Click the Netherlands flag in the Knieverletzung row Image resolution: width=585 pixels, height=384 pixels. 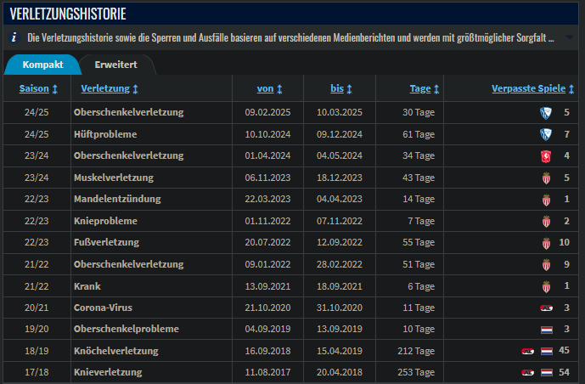pyautogui.click(x=547, y=373)
